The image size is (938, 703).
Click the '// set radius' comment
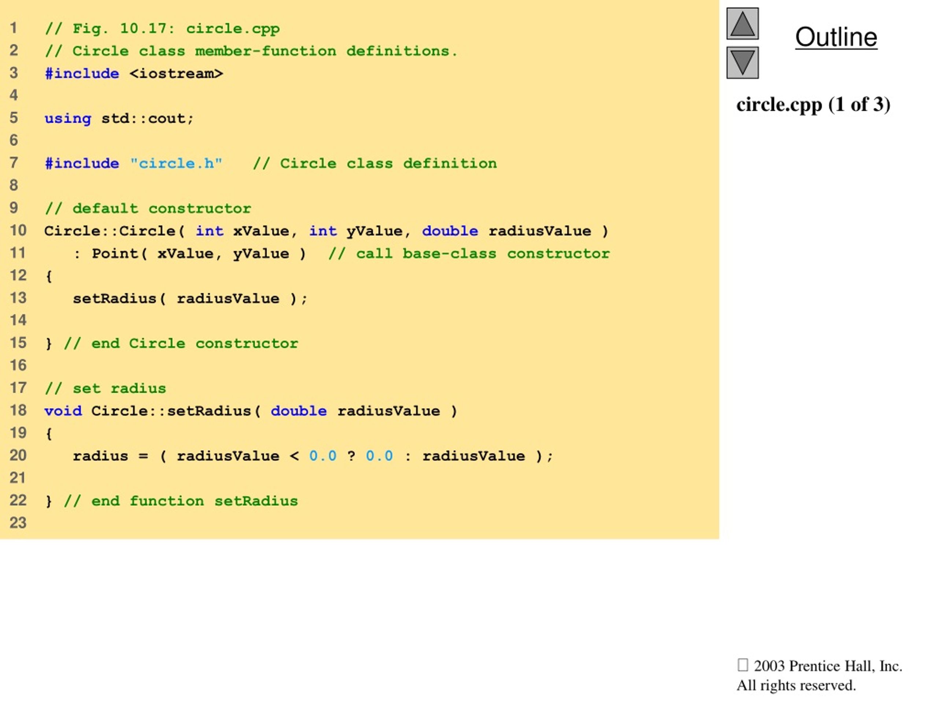coord(105,388)
